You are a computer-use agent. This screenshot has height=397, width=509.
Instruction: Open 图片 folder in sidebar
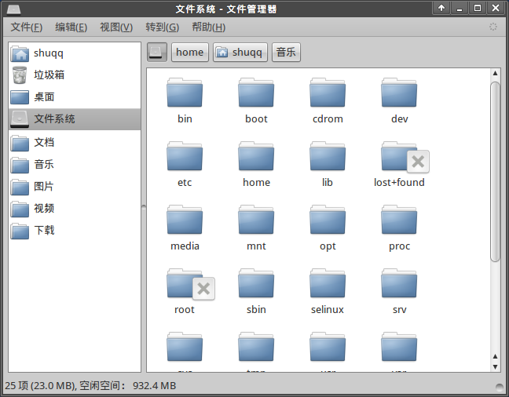[x=75, y=187]
